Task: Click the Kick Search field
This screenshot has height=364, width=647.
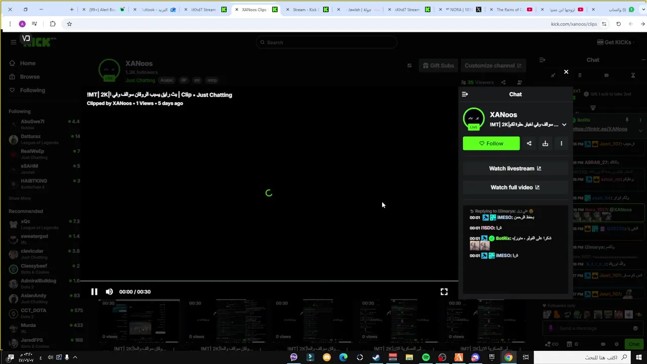Action: click(326, 42)
